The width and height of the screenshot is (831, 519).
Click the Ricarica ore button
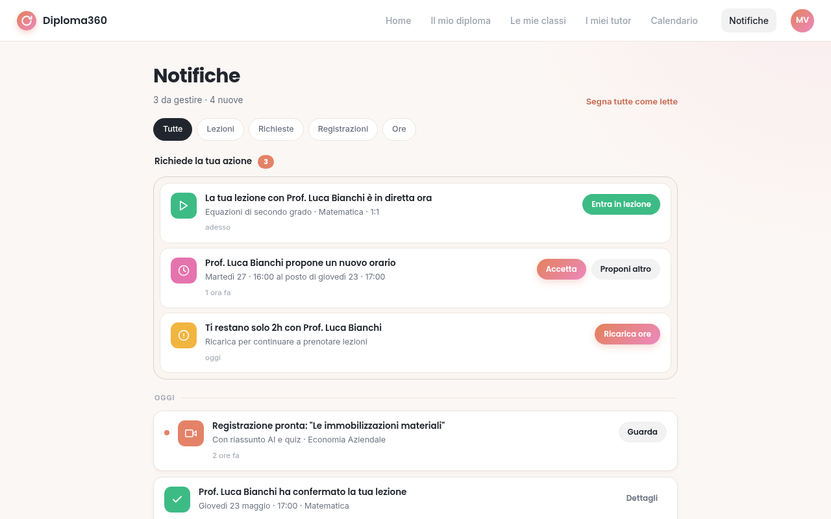click(627, 334)
